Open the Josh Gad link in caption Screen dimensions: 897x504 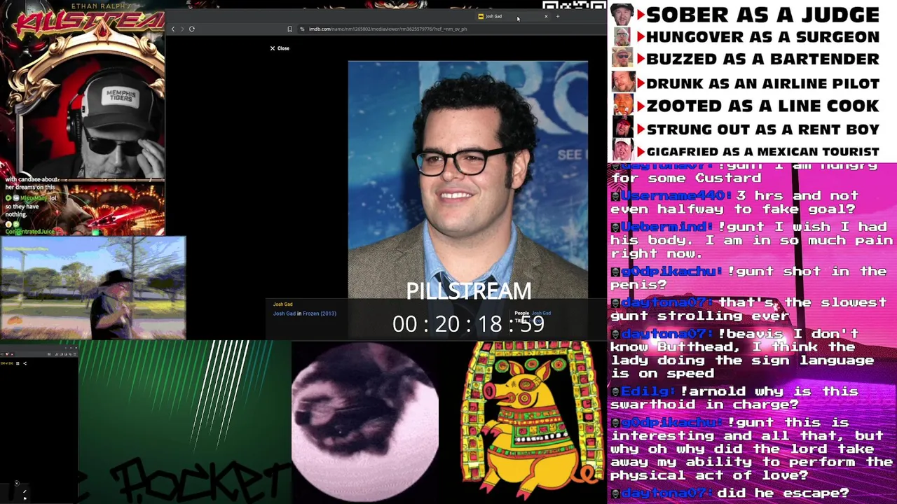pyautogui.click(x=285, y=314)
